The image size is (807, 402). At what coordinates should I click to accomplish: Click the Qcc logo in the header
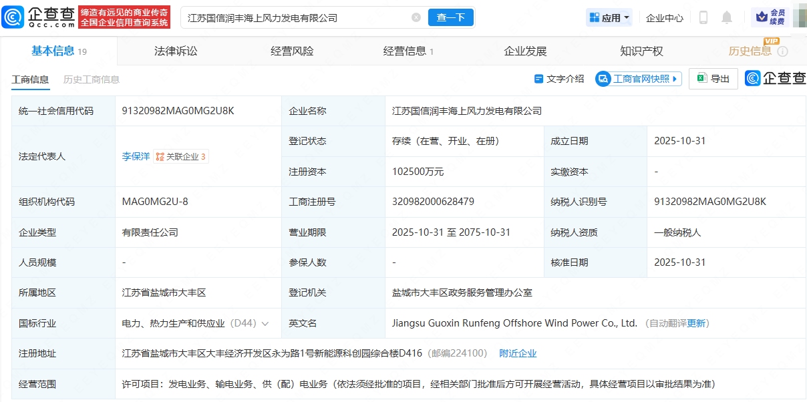click(x=39, y=17)
